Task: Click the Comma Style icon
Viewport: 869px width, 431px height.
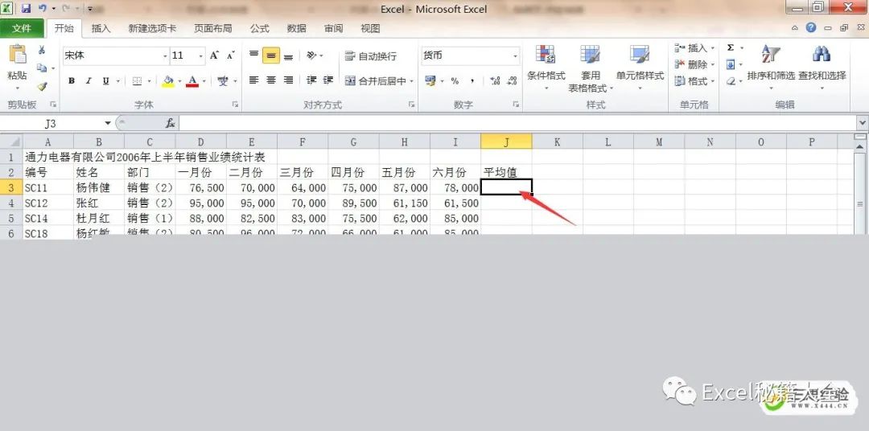Action: pos(472,81)
